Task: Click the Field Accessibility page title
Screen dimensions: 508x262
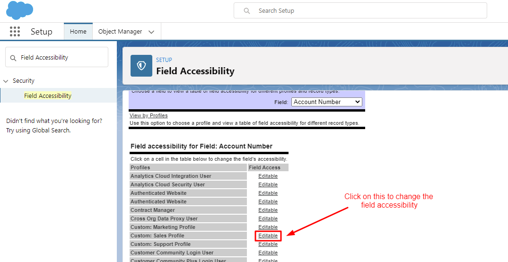Action: pos(195,71)
